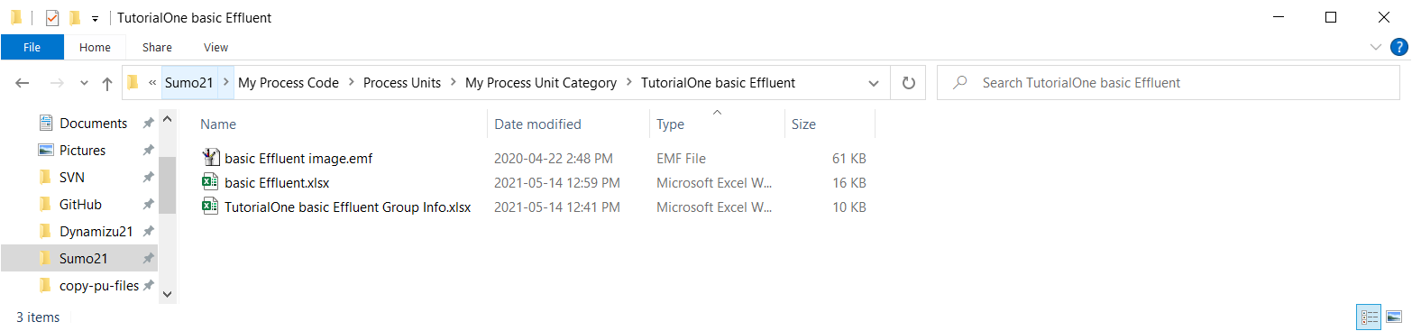Switch to the View ribbon tab

(216, 47)
